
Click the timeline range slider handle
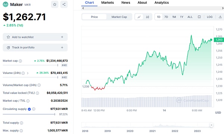211,125
